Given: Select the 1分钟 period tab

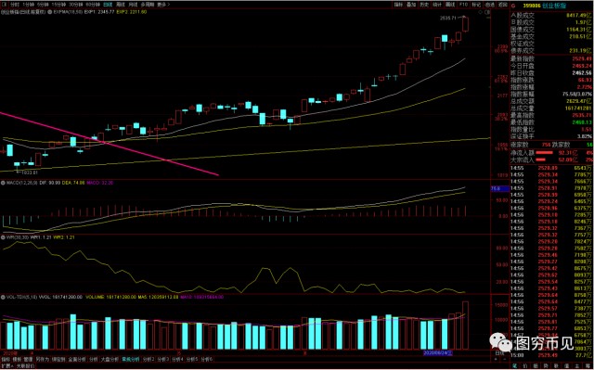Looking at the screenshot, I should click(x=28, y=5).
